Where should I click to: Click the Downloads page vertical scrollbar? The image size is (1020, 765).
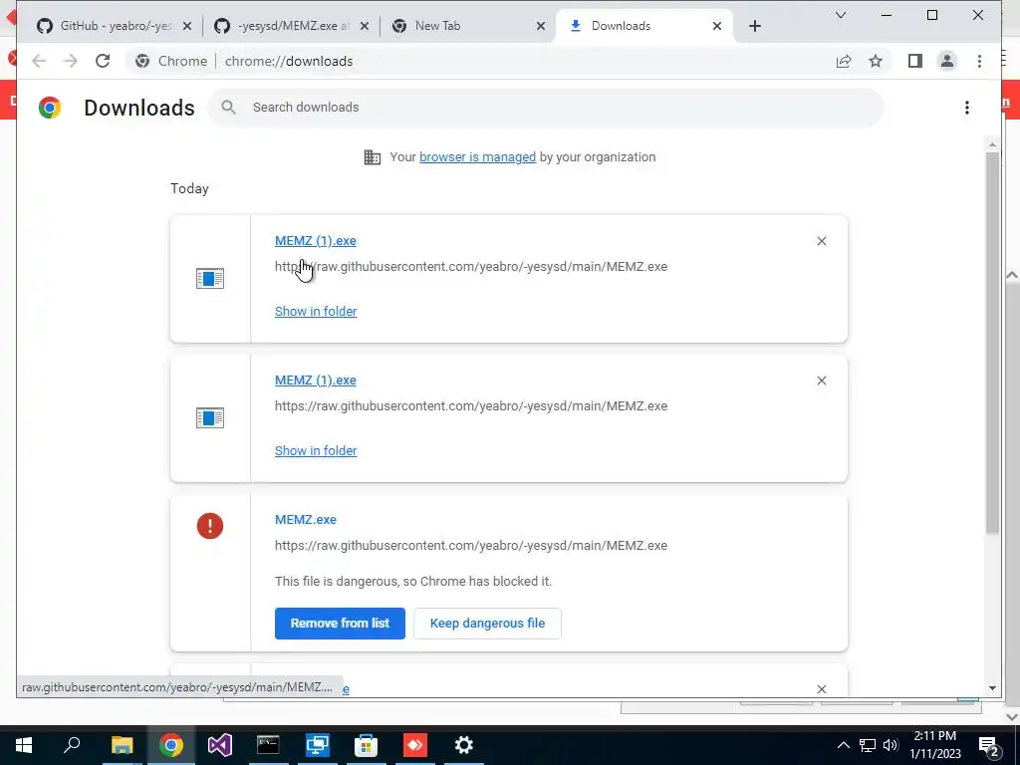(x=992, y=344)
